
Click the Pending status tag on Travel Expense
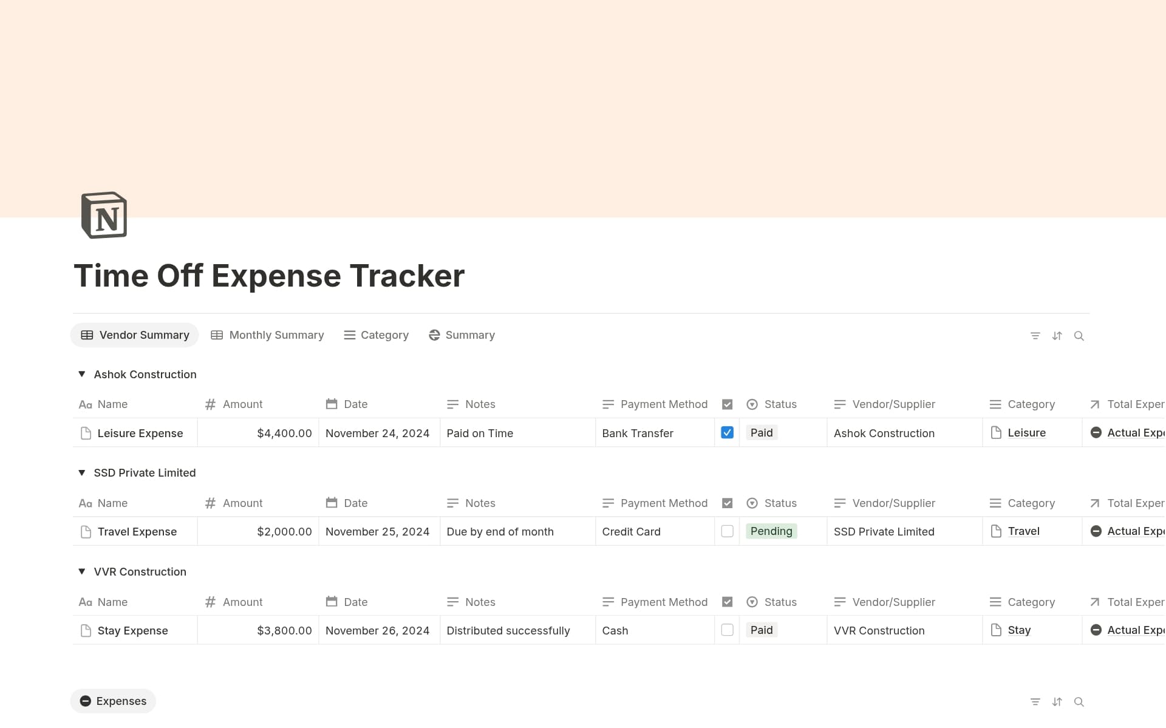(x=771, y=531)
